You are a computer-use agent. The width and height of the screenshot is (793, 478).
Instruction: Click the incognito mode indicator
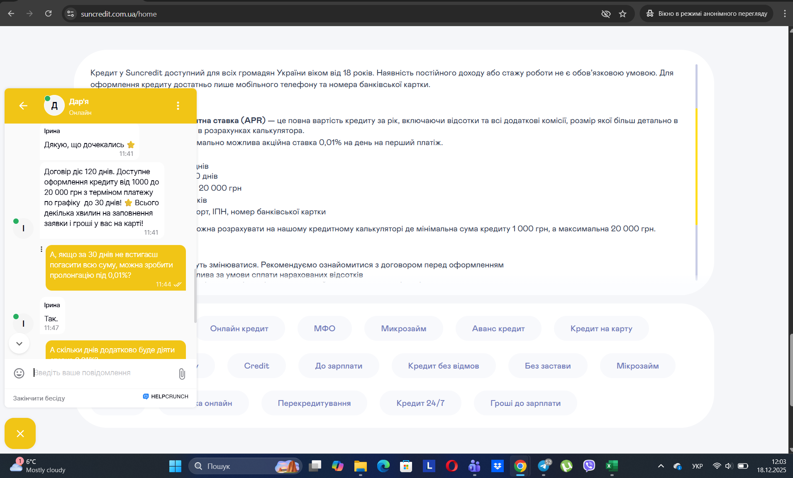point(706,14)
